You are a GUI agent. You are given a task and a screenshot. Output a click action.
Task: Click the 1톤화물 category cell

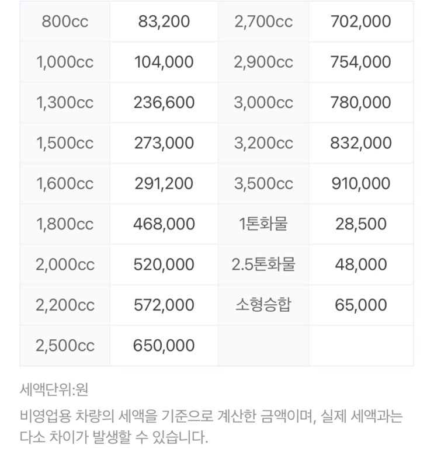click(x=263, y=224)
